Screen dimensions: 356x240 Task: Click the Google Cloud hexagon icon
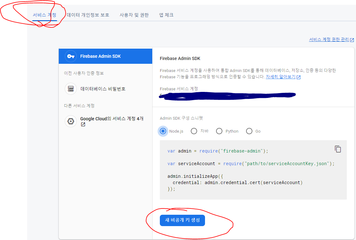(71, 121)
